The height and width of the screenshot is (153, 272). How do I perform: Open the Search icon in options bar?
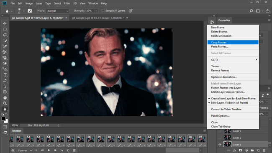point(251,11)
